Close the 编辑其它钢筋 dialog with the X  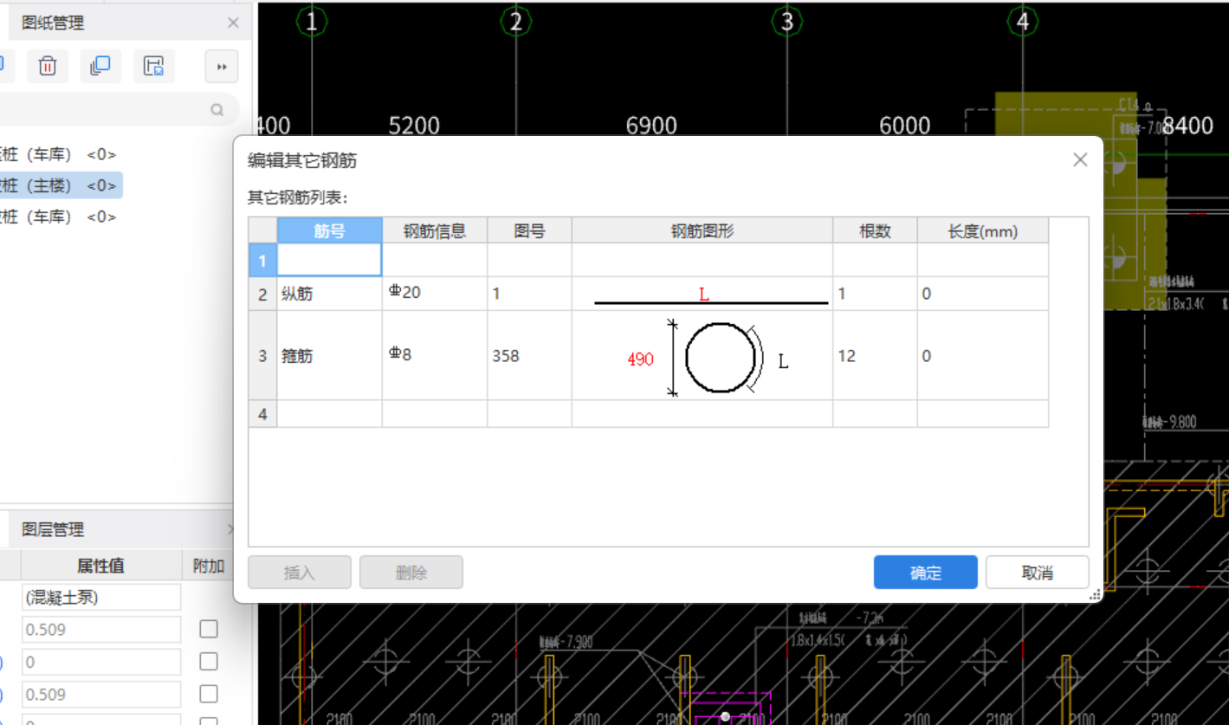pyautogui.click(x=1080, y=159)
